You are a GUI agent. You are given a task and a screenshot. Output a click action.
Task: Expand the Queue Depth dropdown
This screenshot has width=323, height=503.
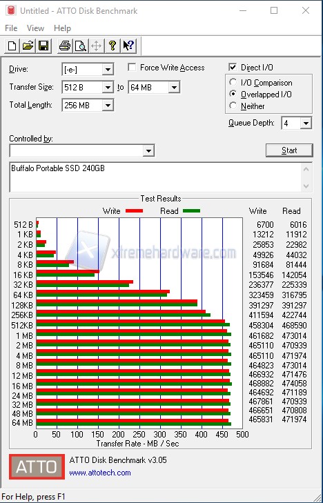[x=306, y=124]
